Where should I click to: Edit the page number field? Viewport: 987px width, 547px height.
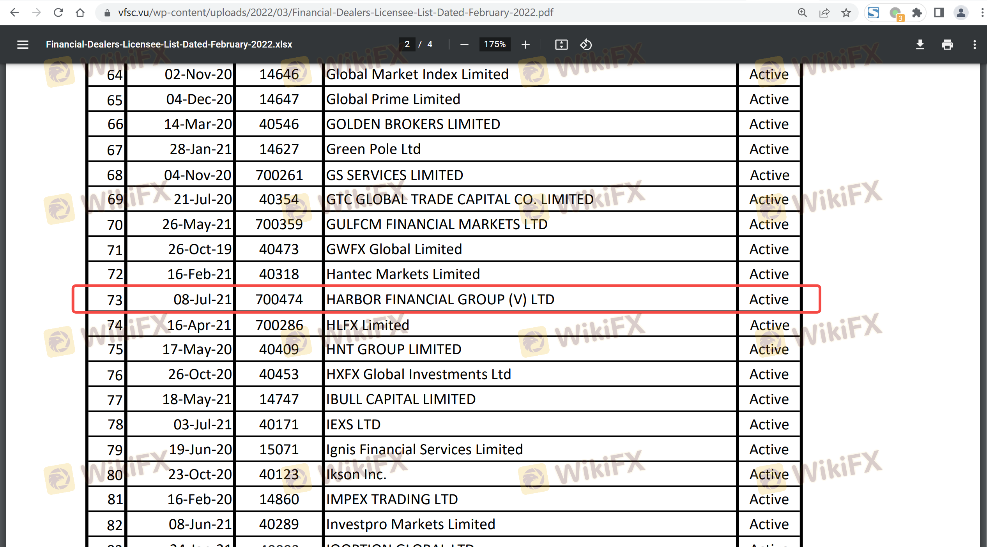pos(407,44)
